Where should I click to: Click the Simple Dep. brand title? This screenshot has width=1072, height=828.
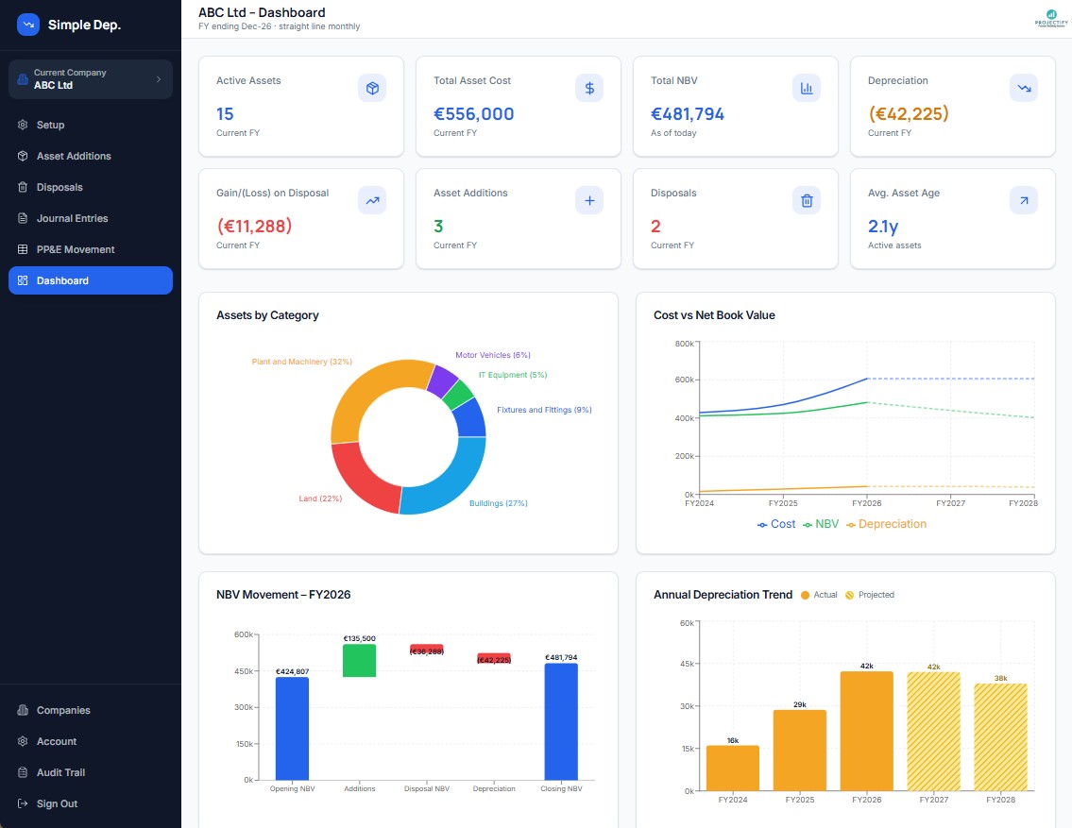pos(84,25)
